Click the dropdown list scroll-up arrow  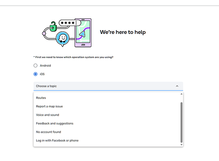[x=181, y=94]
